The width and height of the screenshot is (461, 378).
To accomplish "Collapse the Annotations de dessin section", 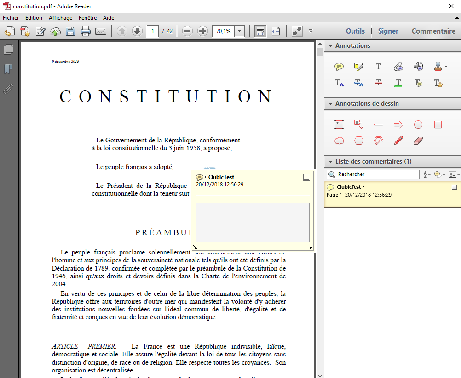I will pyautogui.click(x=330, y=104).
